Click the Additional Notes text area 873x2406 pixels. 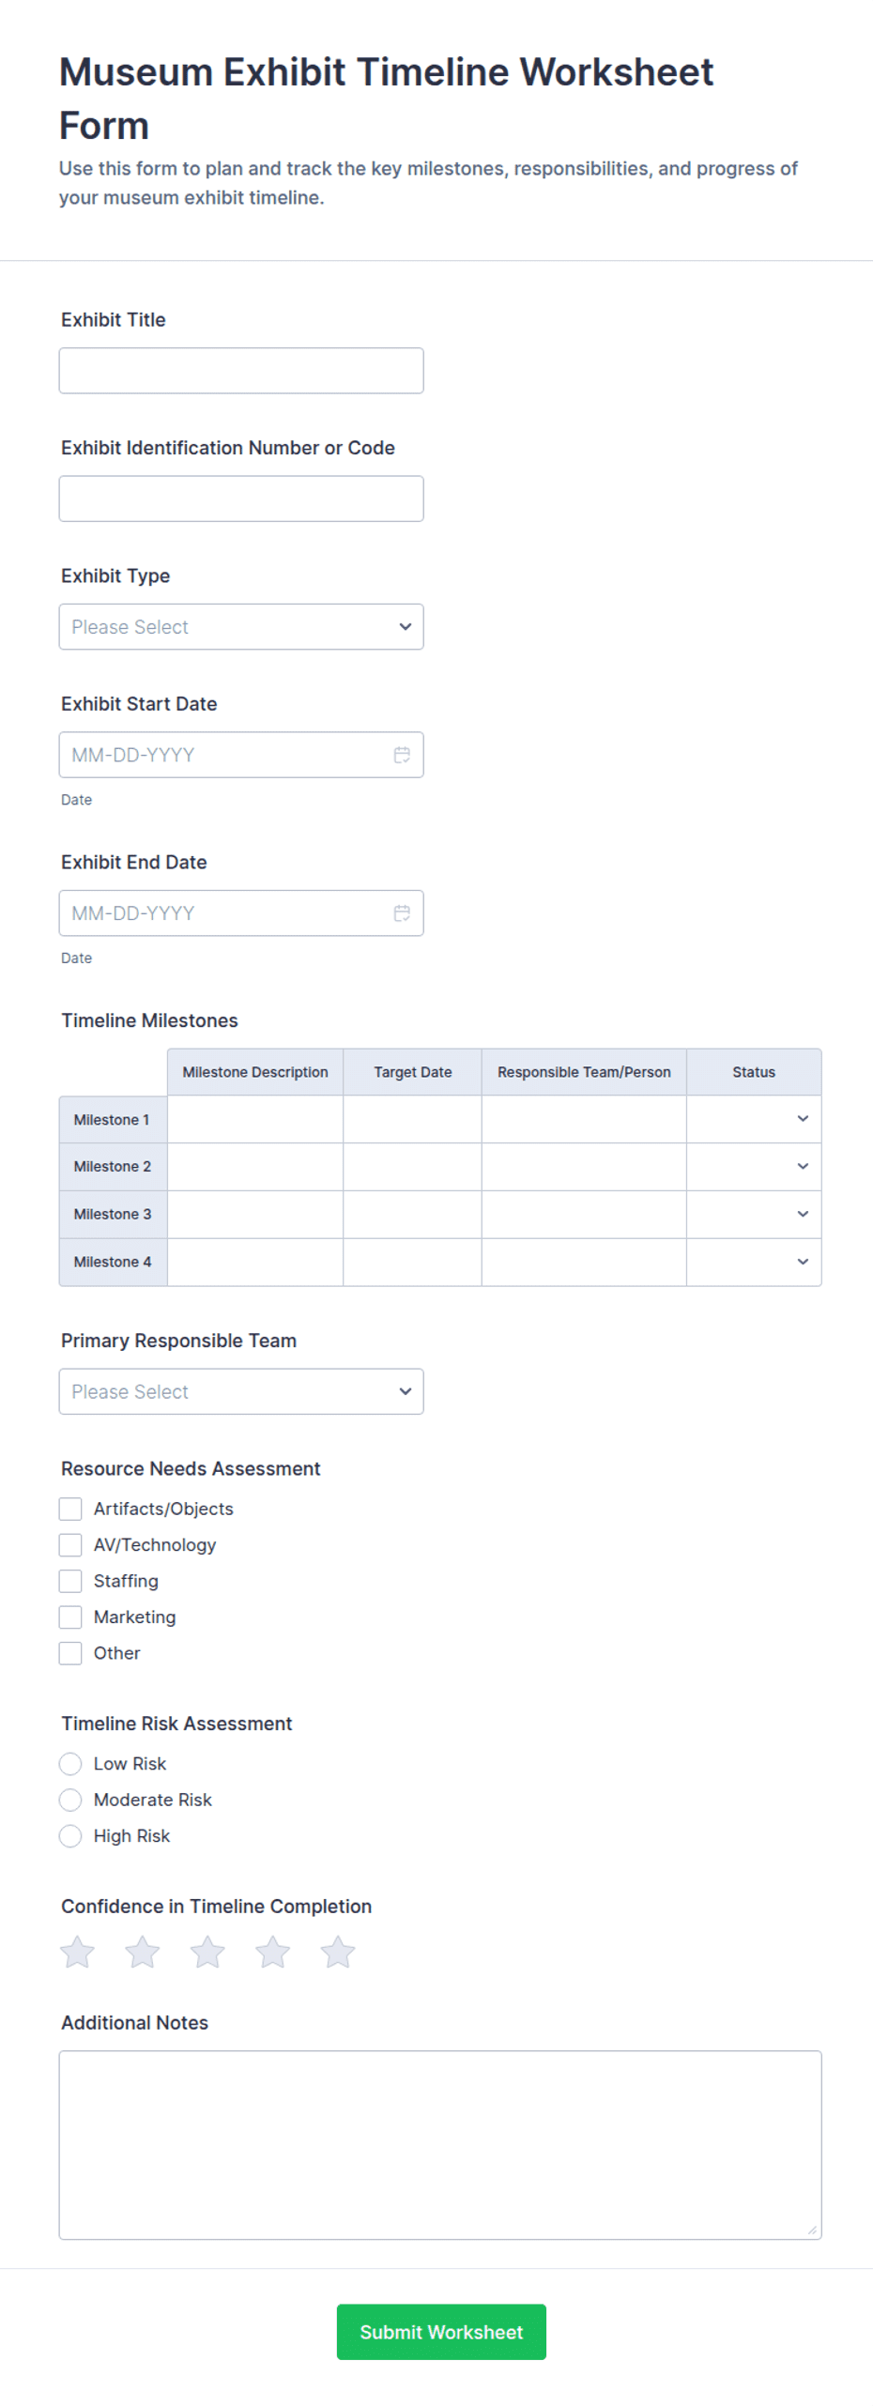point(440,2144)
